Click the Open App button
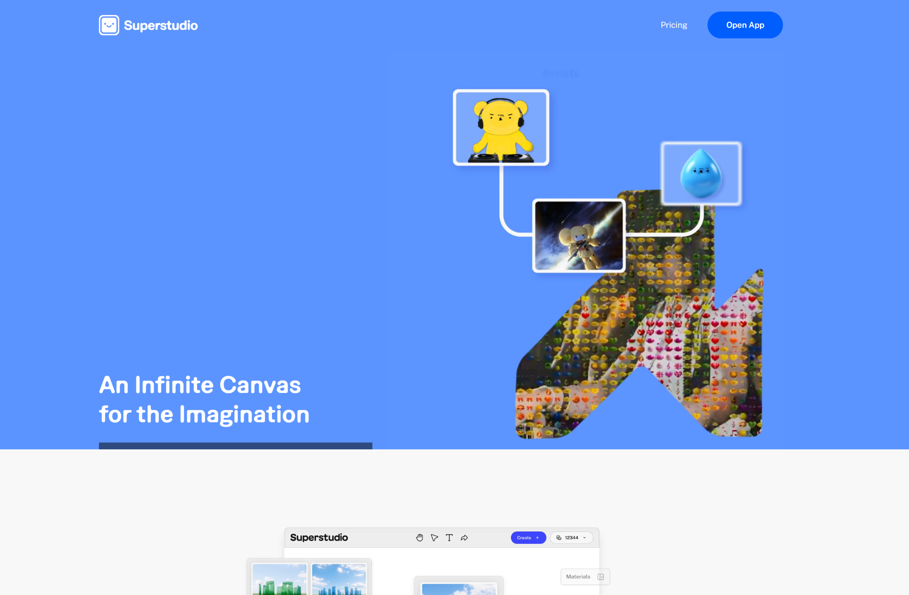 point(745,25)
